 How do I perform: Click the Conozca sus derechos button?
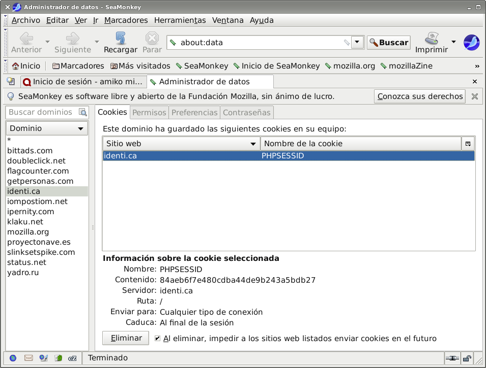(x=420, y=96)
